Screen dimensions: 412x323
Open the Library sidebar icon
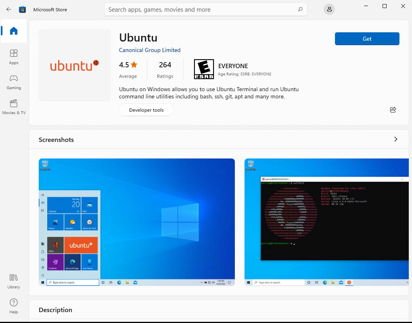[14, 281]
